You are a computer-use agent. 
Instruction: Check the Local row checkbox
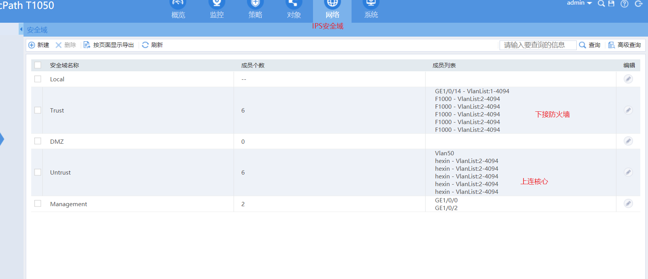38,79
